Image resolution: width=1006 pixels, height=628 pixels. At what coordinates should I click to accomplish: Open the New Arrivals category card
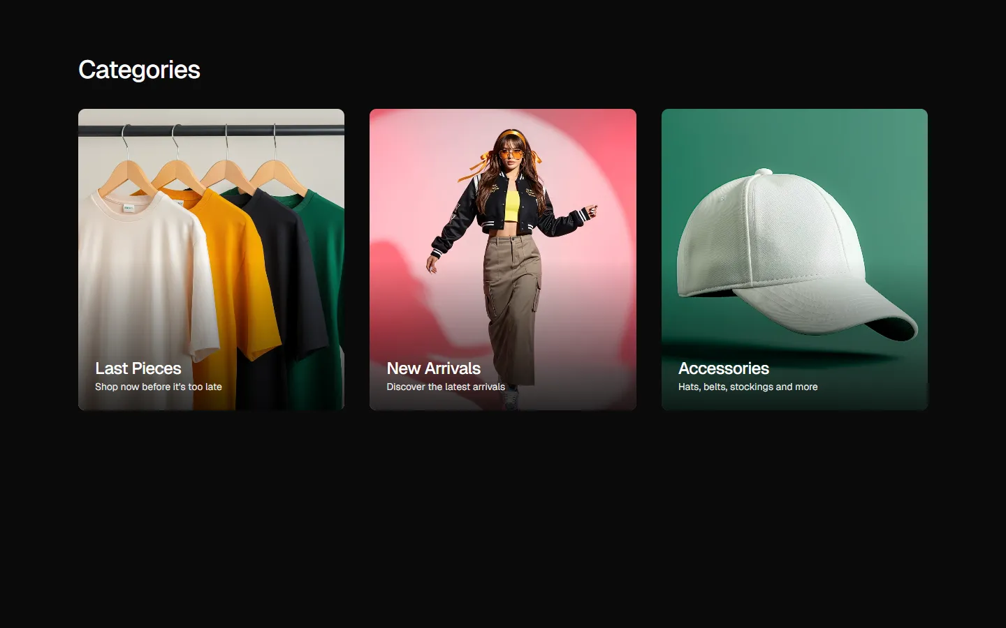point(502,258)
